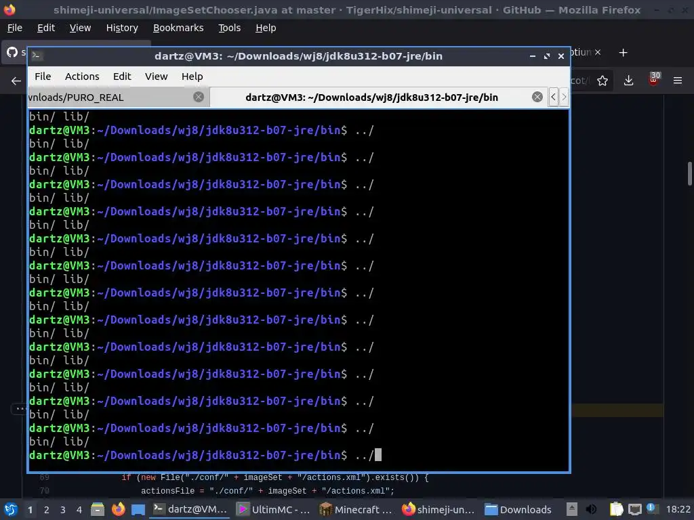The height and width of the screenshot is (520, 694).
Task: Close the PURO_REAL terminal tab
Action: click(x=199, y=97)
